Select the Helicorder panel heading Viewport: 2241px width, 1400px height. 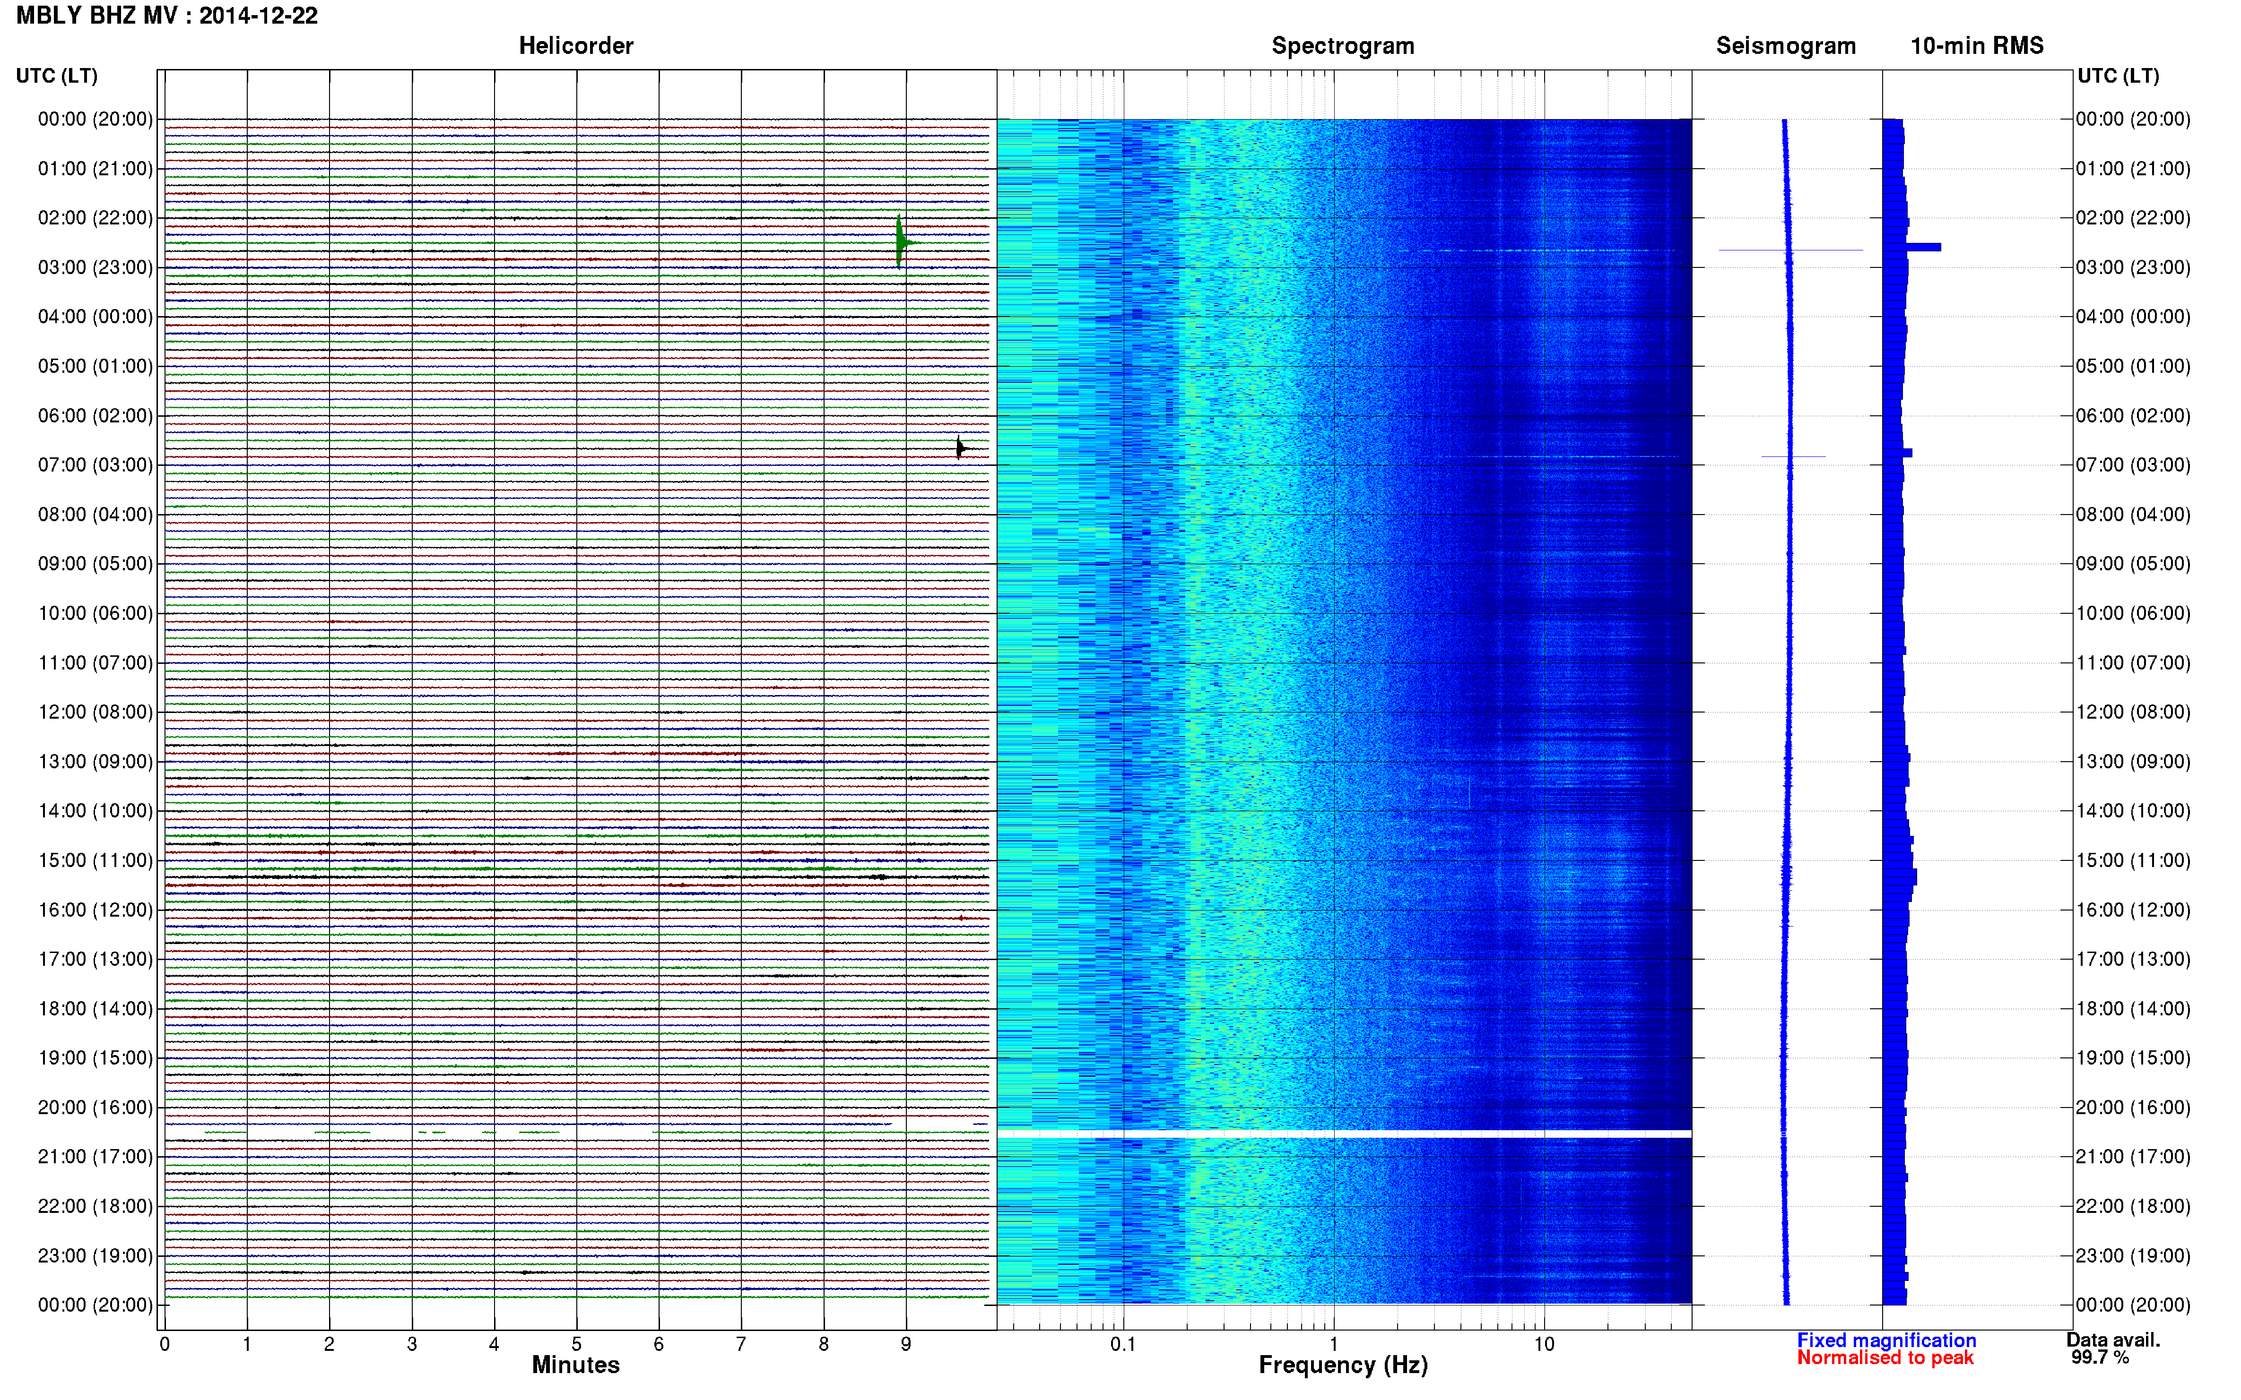575,46
